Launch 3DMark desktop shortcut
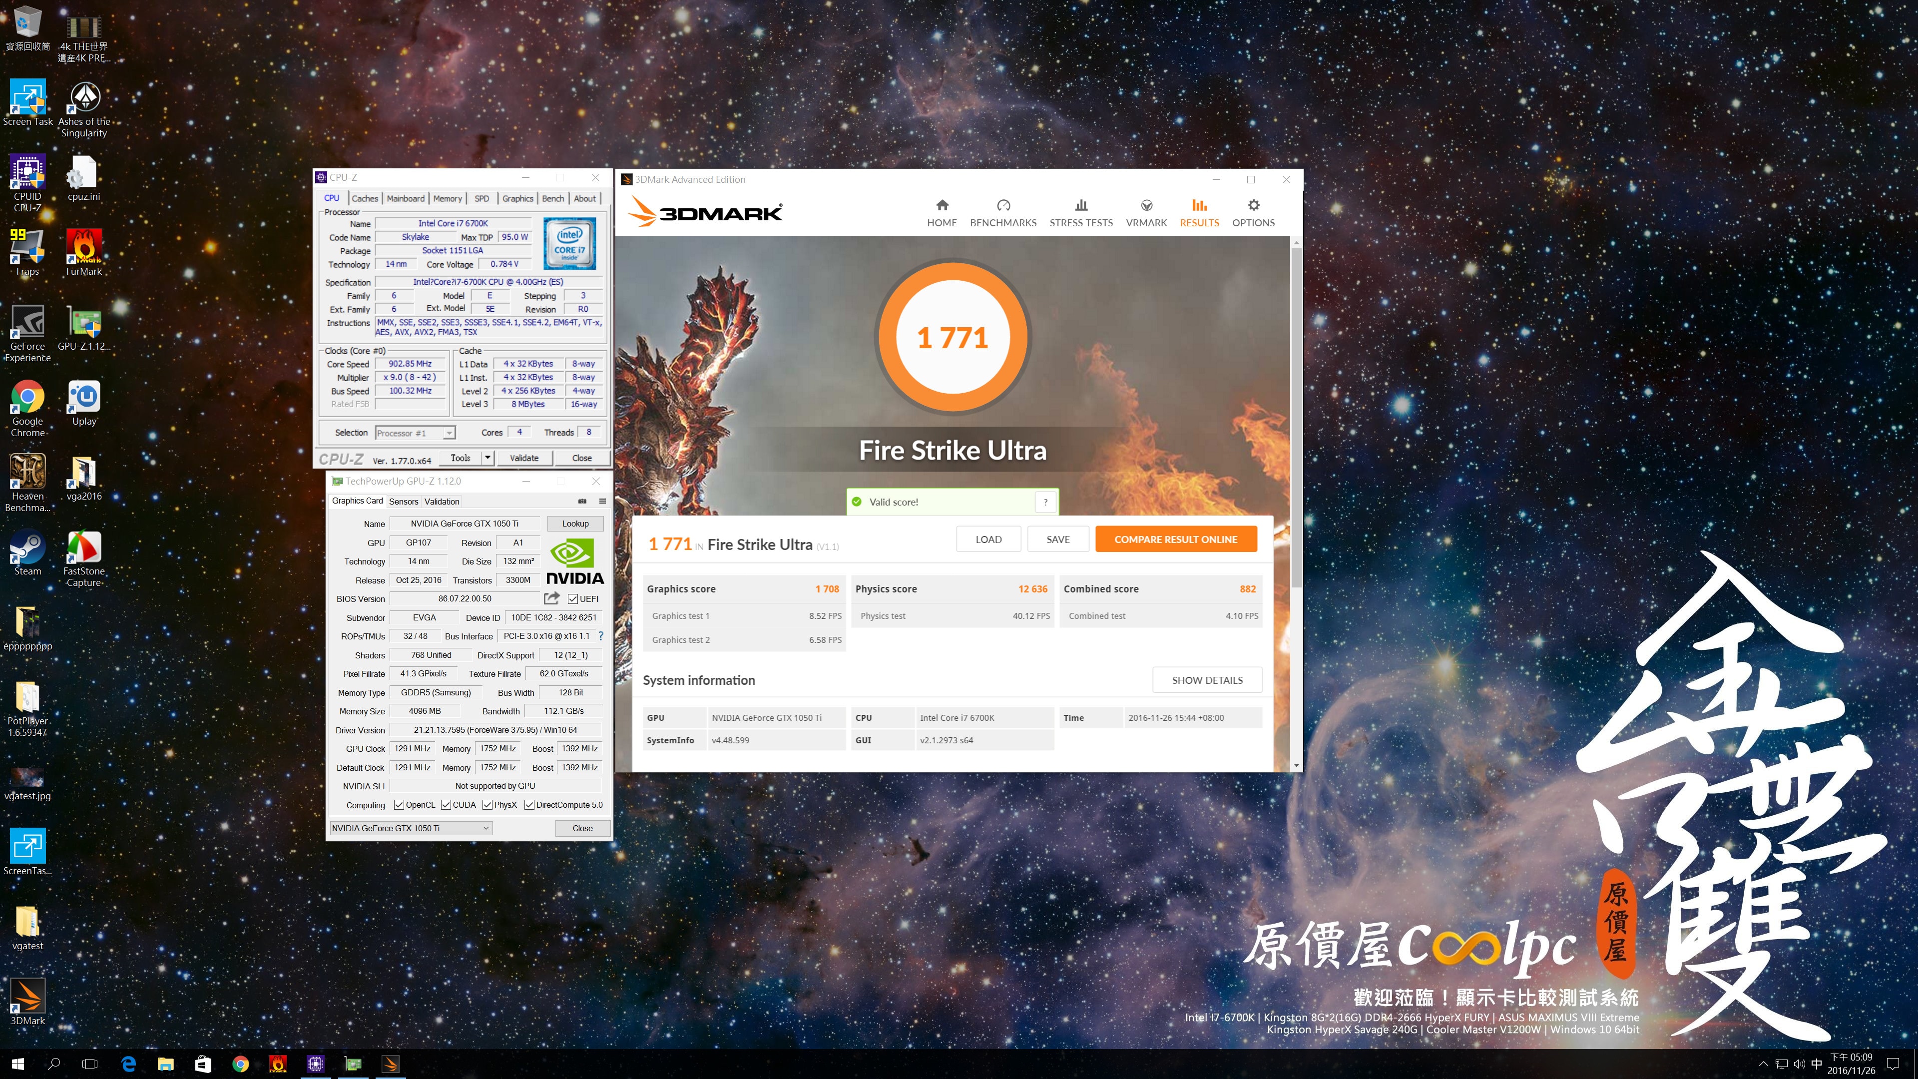This screenshot has width=1918, height=1079. pos(27,1002)
